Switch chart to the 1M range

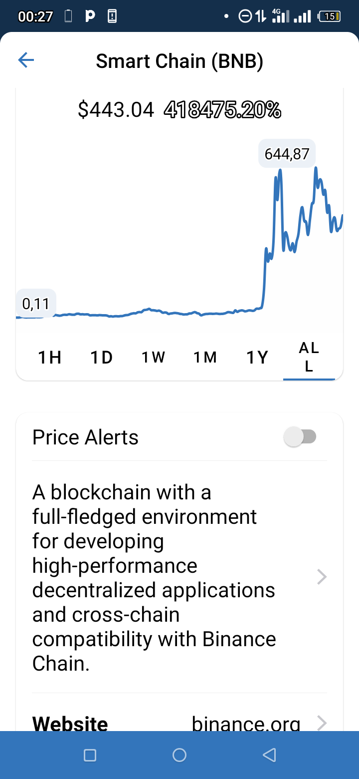pos(205,358)
